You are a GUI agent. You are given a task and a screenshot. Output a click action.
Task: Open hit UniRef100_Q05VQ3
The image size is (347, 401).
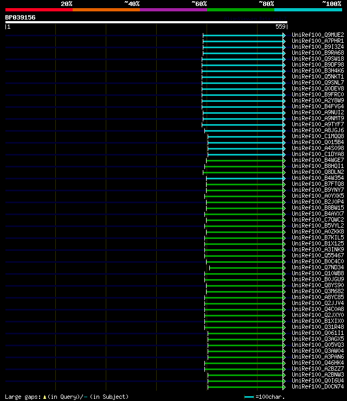[x=318, y=345]
